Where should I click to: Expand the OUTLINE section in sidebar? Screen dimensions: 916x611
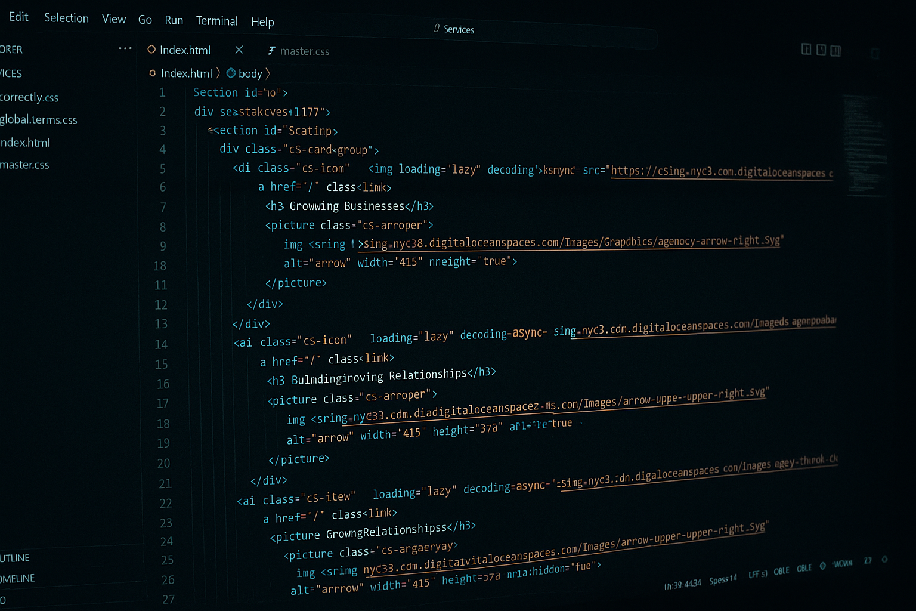coord(15,558)
